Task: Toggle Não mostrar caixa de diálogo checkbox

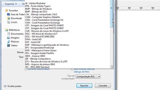Action: click(72, 69)
